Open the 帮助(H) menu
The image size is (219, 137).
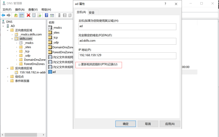pyautogui.click(x=46, y=10)
